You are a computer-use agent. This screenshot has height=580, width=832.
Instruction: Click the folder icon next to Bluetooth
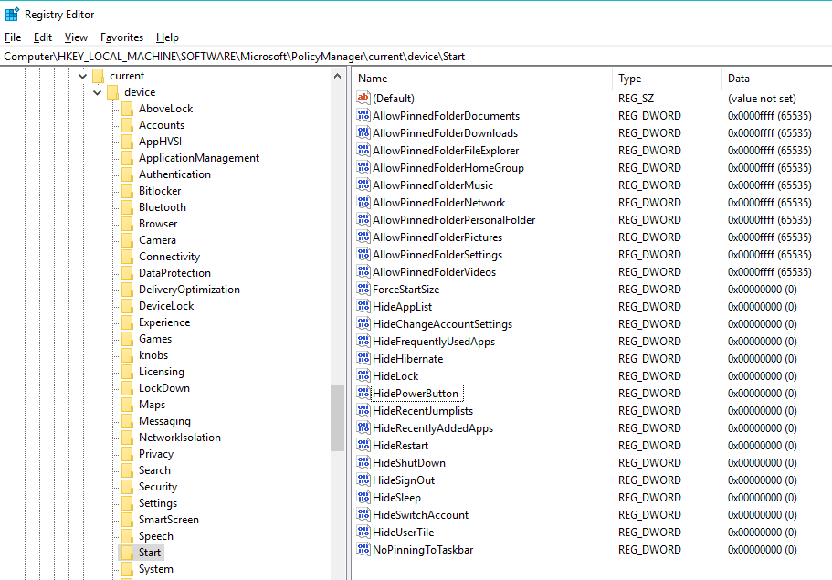[x=127, y=207]
